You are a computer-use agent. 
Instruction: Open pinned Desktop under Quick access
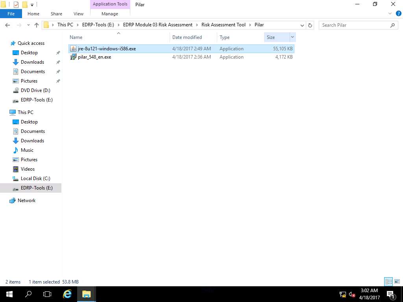(29, 53)
